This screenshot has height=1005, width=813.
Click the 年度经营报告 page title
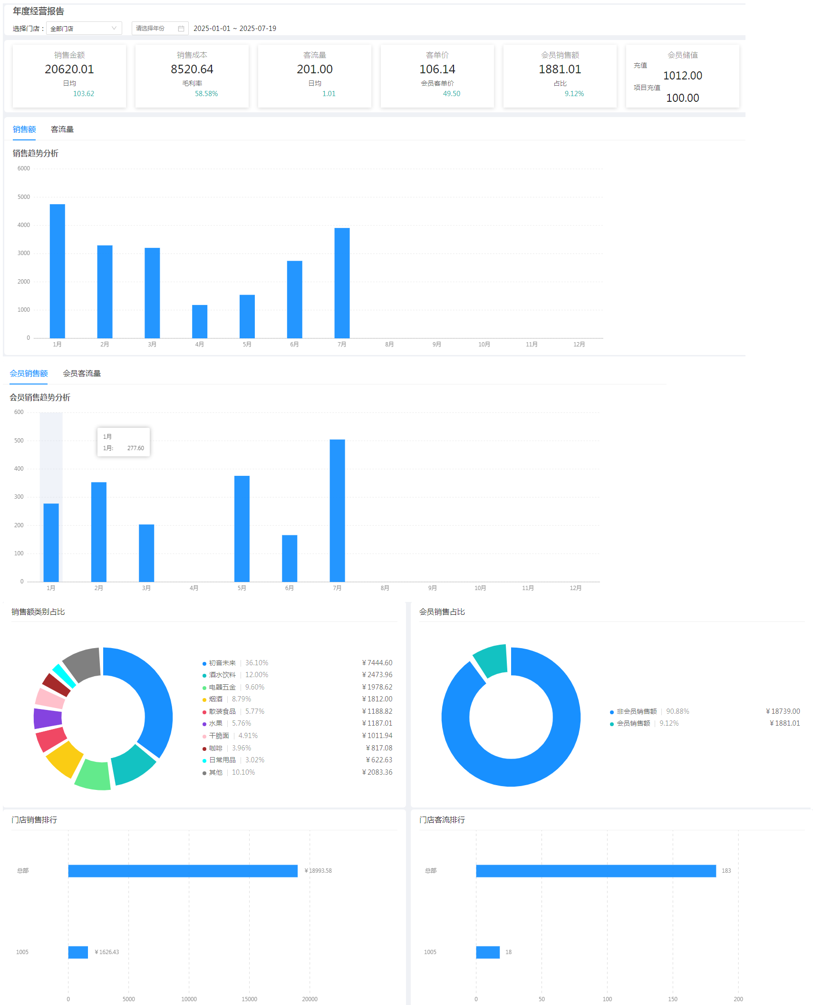[39, 11]
